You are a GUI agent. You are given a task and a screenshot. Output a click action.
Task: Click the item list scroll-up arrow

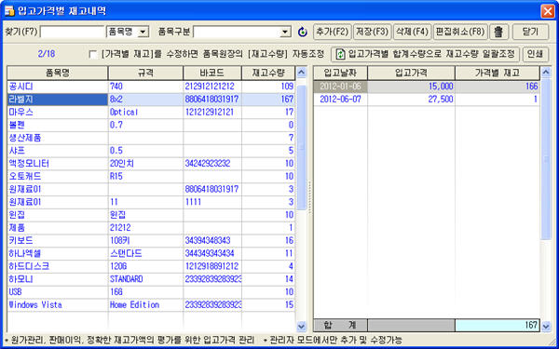click(302, 73)
